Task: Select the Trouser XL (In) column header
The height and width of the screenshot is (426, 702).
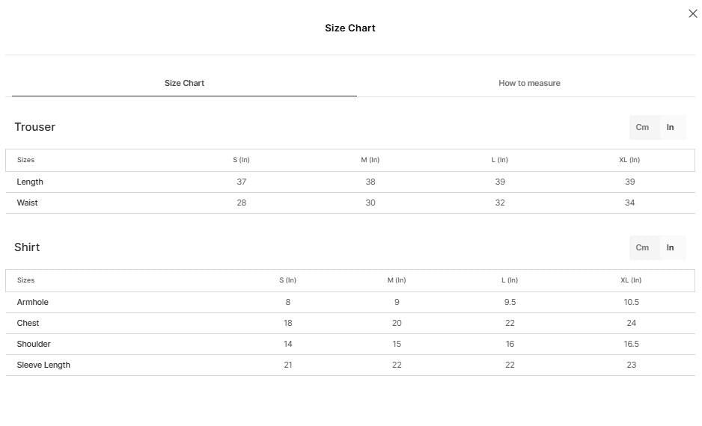Action: click(x=629, y=160)
